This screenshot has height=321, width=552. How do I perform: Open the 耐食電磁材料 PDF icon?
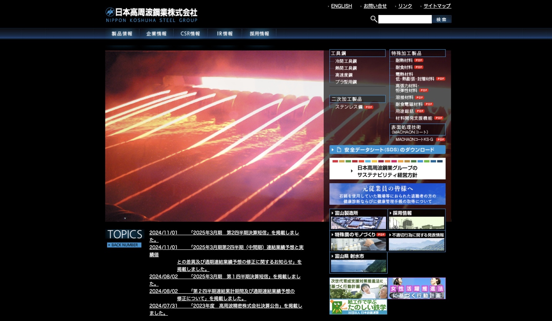click(429, 104)
